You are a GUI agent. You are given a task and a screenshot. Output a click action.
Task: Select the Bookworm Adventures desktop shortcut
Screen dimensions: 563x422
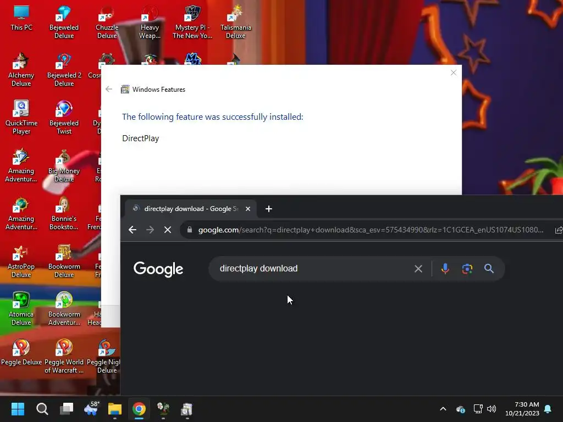point(64,309)
